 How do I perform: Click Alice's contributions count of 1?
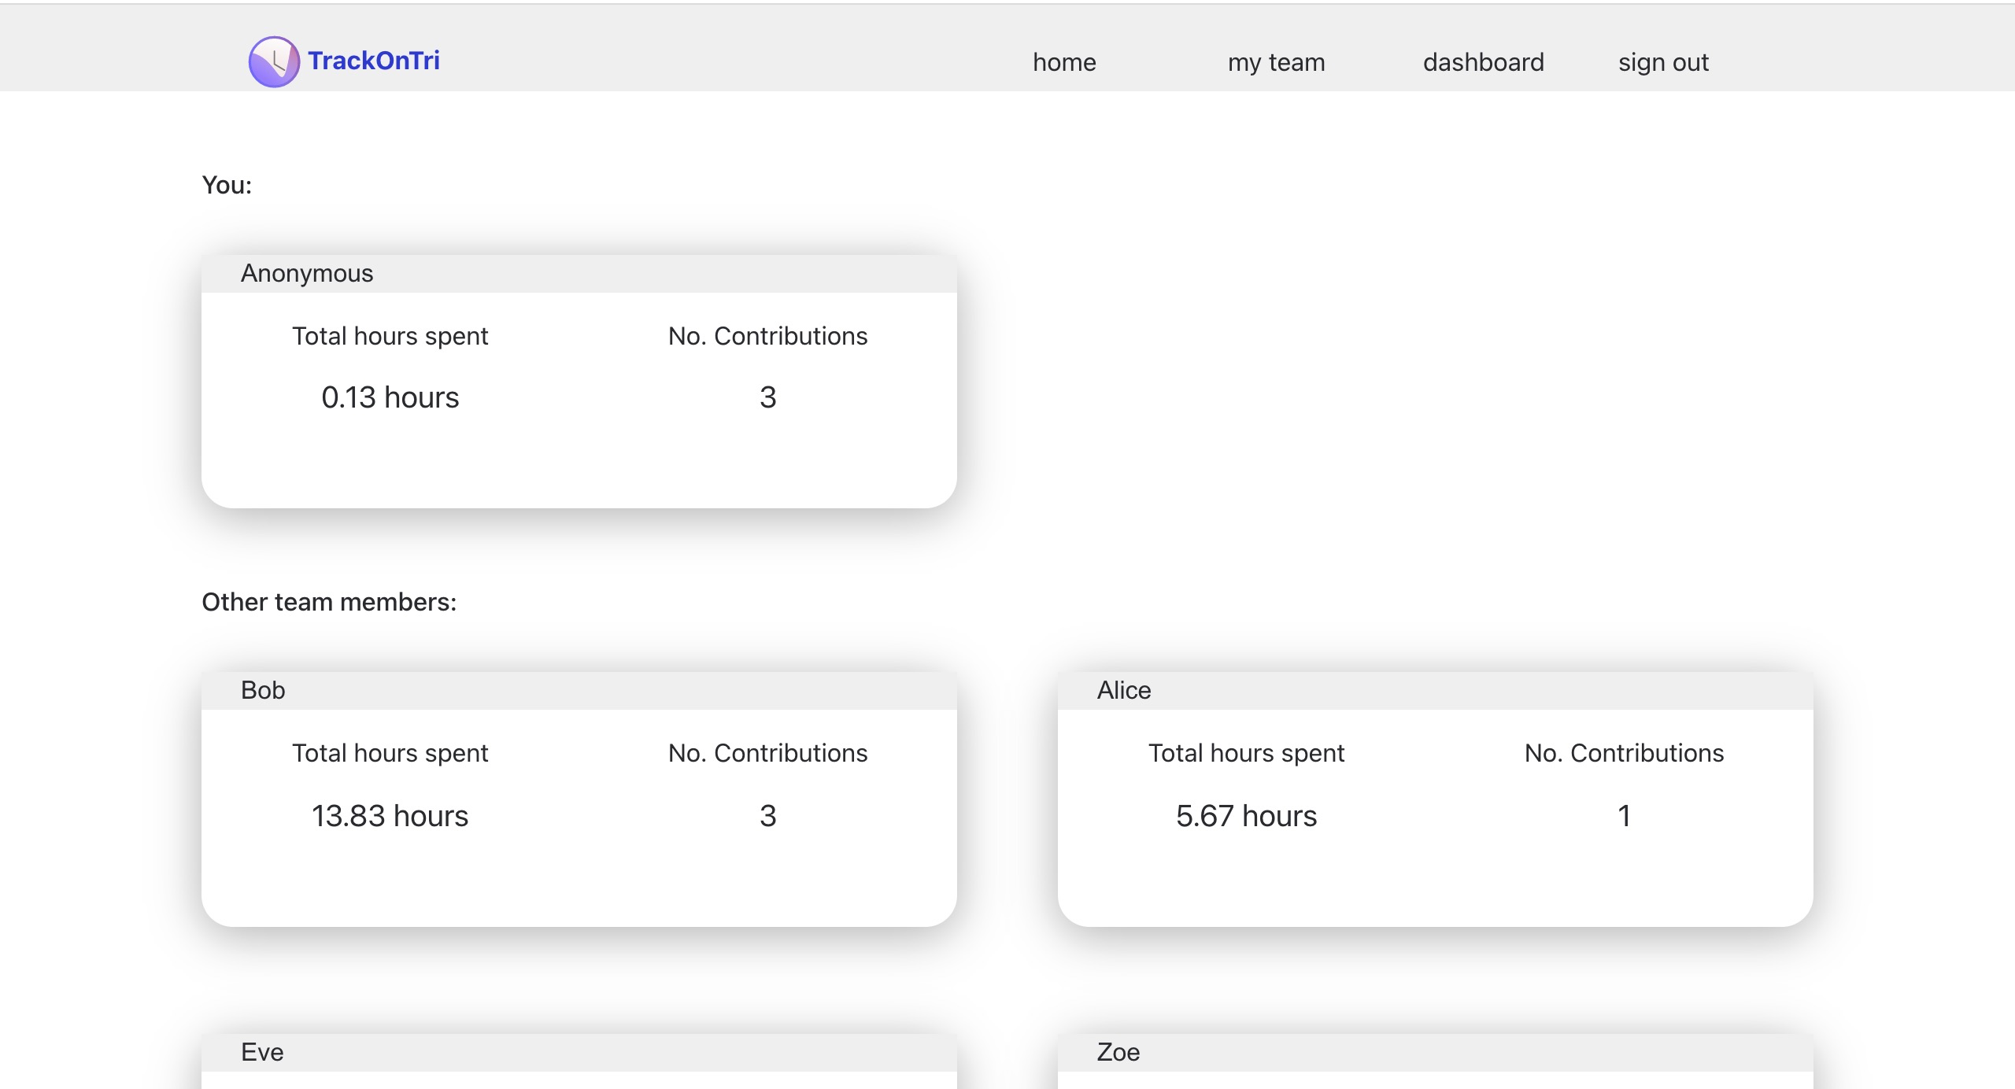click(x=1624, y=816)
